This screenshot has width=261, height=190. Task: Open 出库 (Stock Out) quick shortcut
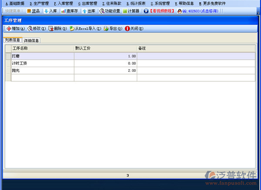coord(85,11)
